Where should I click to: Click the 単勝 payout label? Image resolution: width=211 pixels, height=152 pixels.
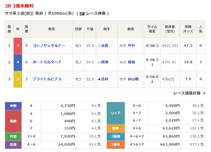[13, 106]
